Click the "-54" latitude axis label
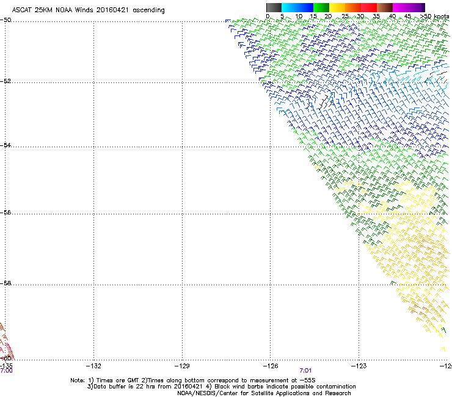The width and height of the screenshot is (452, 397). tap(5, 145)
